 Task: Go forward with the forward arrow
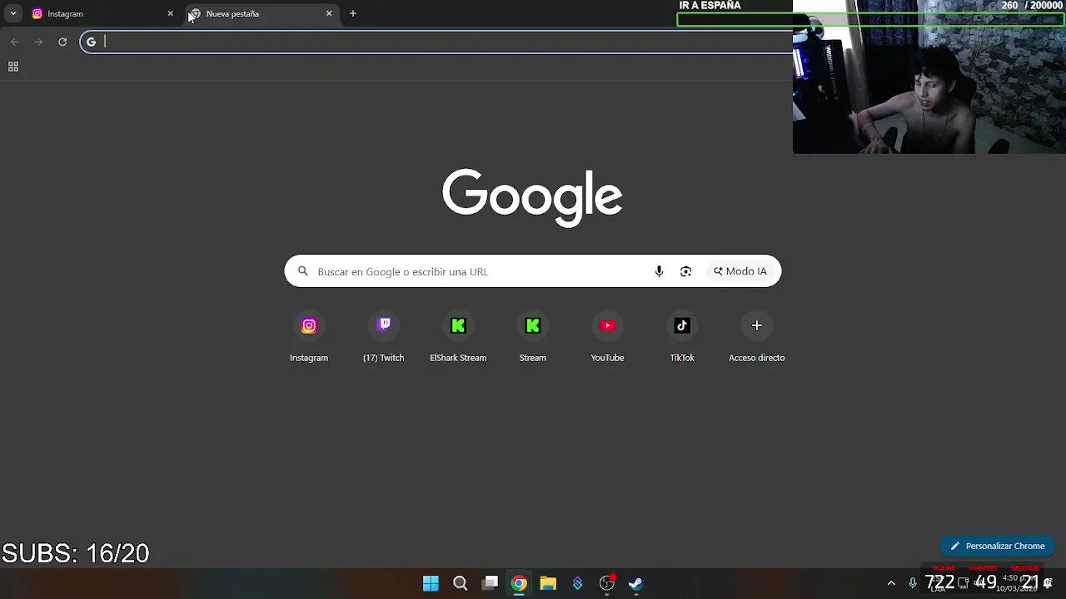tap(38, 42)
